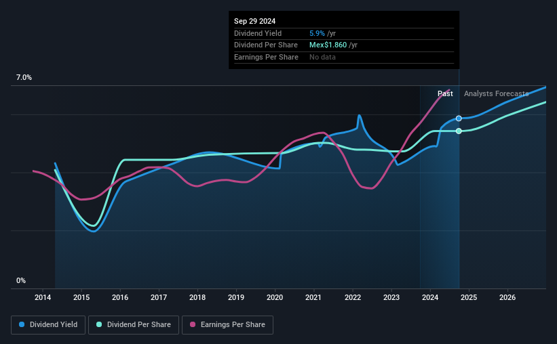Screen dimensions: 557x344
Task: Click the teal dot in the Dividend Per Share legend
Action: click(x=99, y=324)
